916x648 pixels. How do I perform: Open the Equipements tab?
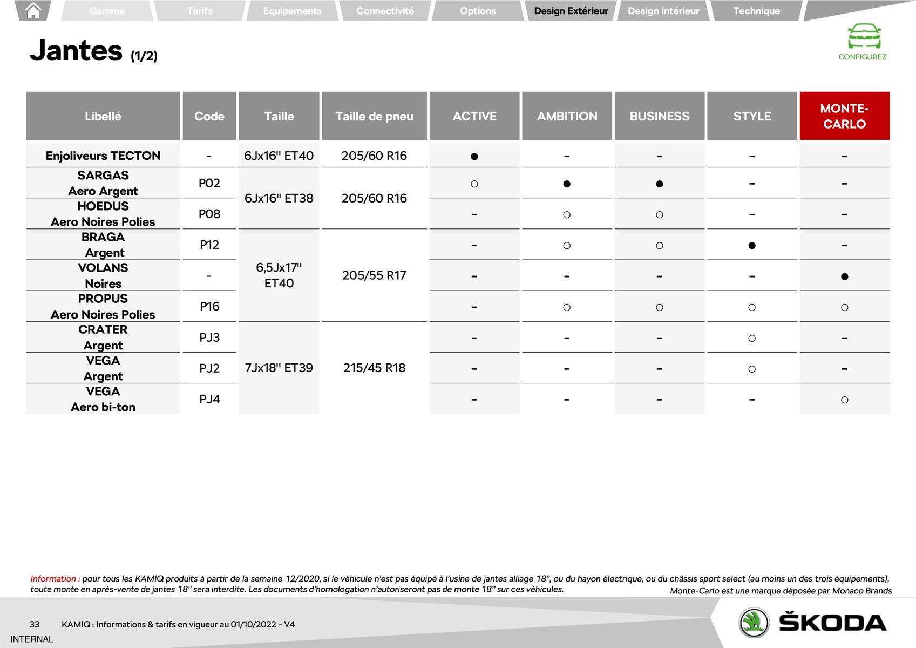[x=292, y=11]
